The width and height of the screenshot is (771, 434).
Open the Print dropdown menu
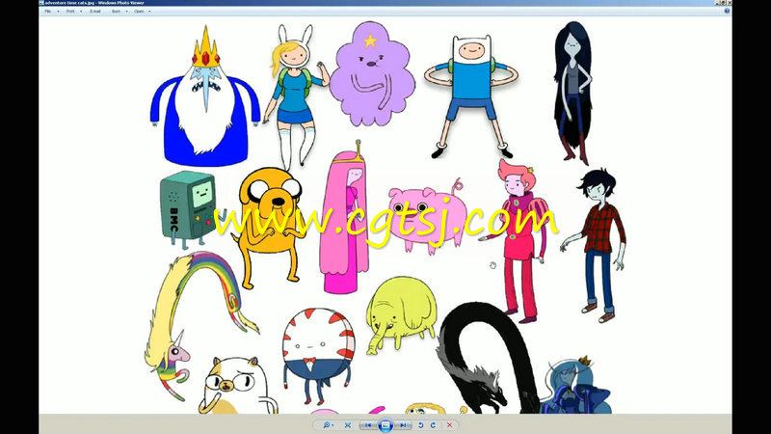(x=74, y=11)
